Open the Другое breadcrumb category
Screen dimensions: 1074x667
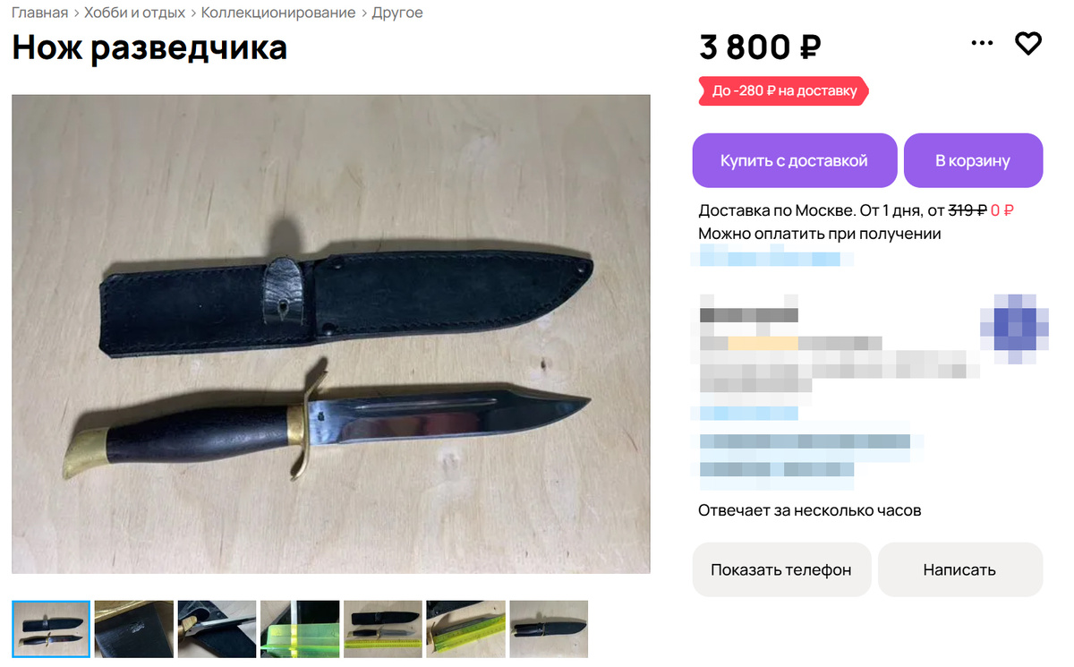point(397,13)
